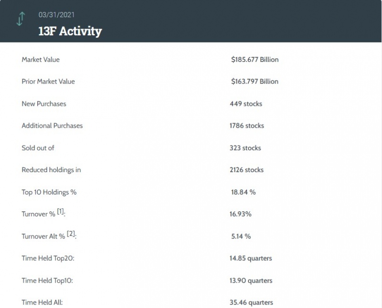Click the Market Value label
382x308 pixels.
[x=41, y=60]
